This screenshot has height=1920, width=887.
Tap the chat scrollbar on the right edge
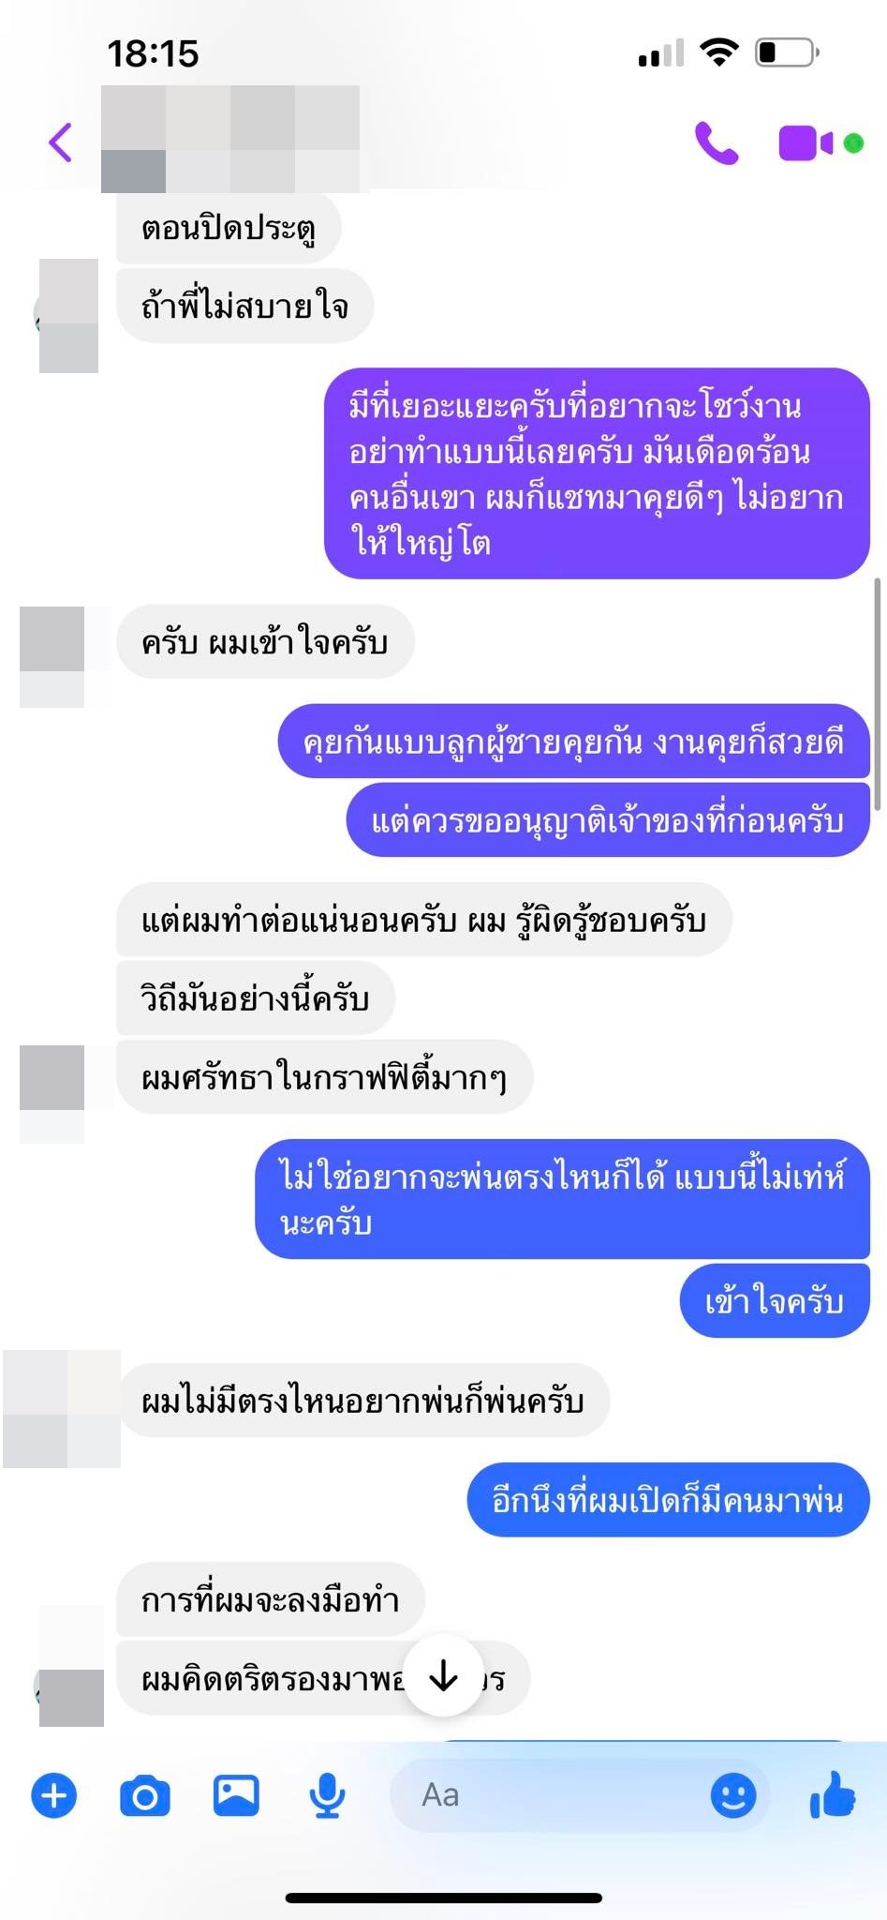coord(878,694)
